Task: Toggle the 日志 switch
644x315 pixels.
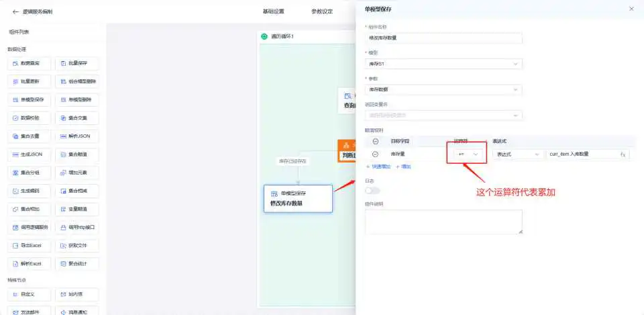Action: pyautogui.click(x=372, y=190)
